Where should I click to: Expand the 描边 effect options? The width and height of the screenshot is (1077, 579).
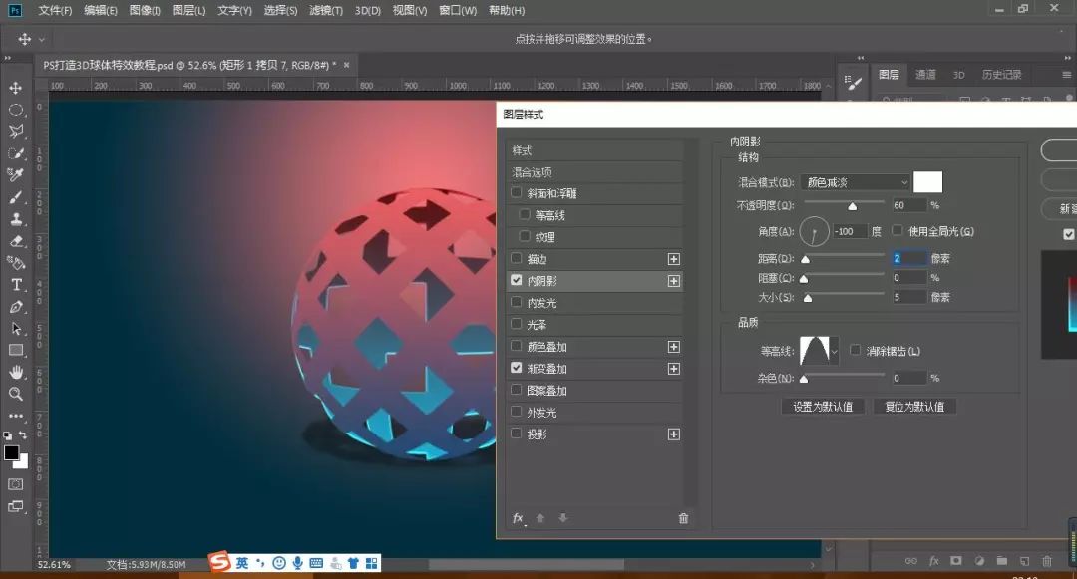(x=674, y=258)
